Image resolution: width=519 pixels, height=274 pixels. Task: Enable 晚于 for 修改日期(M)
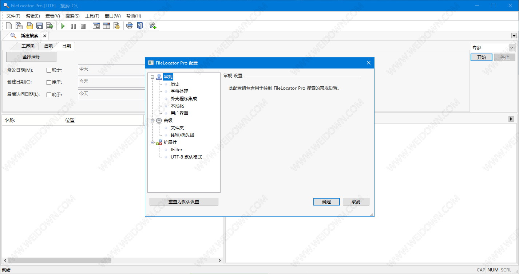(x=49, y=70)
